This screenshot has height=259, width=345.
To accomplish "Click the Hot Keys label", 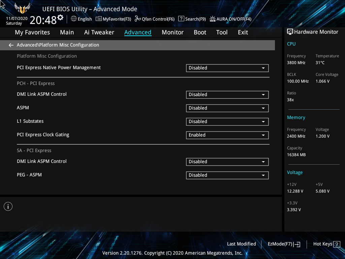I will pos(322,244).
